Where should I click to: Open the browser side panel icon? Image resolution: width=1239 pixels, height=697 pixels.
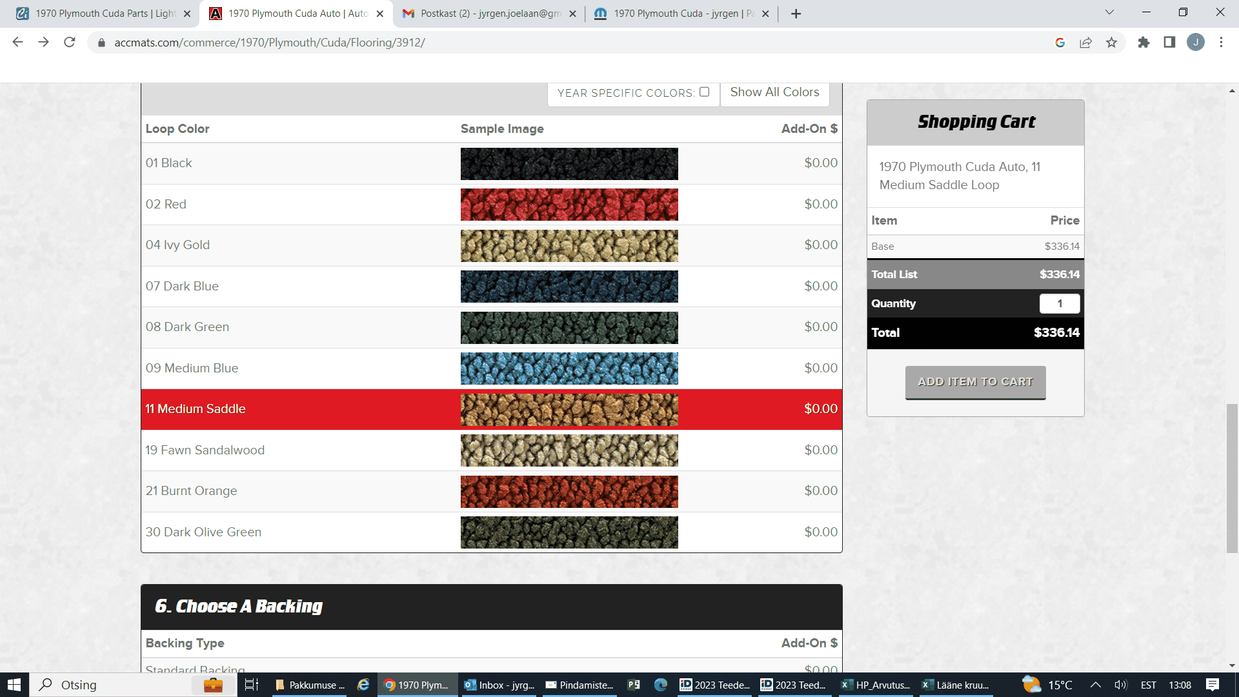[1169, 43]
